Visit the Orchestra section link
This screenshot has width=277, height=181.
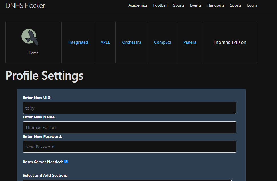click(131, 42)
